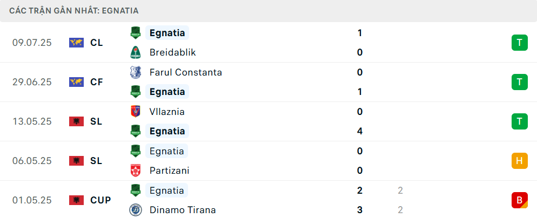Click the 01.05.25 match date
Image resolution: width=537 pixels, height=218 pixels.
click(32, 200)
